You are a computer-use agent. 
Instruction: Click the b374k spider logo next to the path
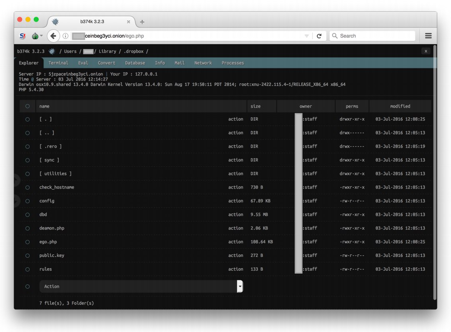[52, 51]
